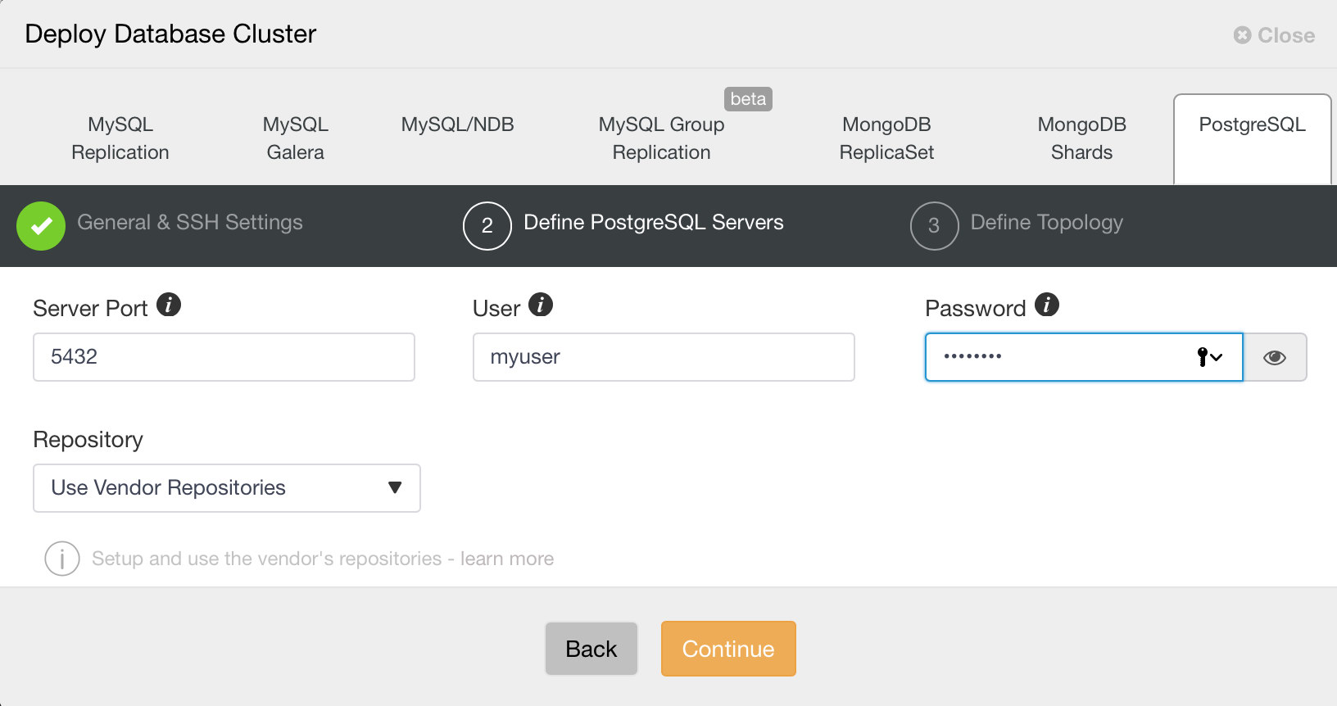
Task: Go to General & SSH Settings step
Action: point(190,222)
